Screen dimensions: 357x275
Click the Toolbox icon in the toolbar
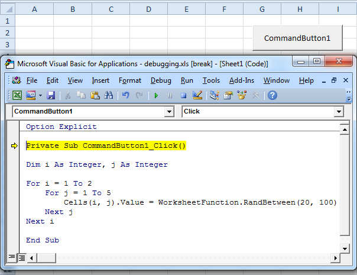pyautogui.click(x=256, y=95)
